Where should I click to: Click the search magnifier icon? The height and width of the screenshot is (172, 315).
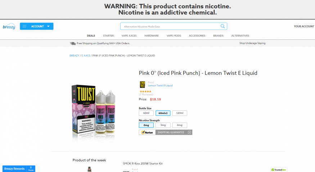pyautogui.click(x=222, y=26)
